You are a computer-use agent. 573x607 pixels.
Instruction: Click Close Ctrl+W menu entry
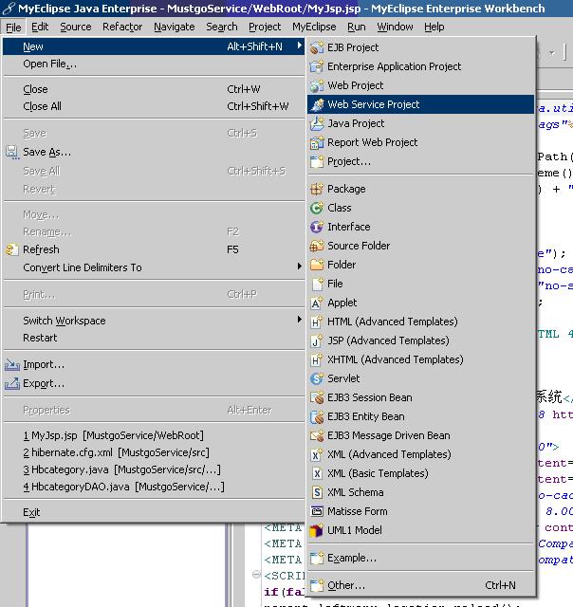pyautogui.click(x=154, y=89)
